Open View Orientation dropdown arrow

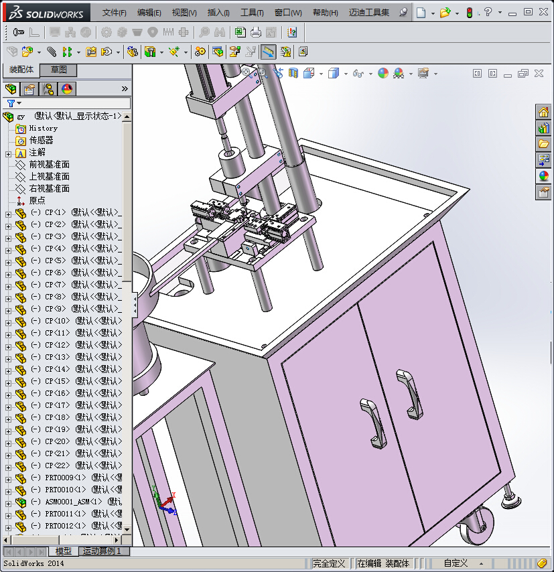321,74
